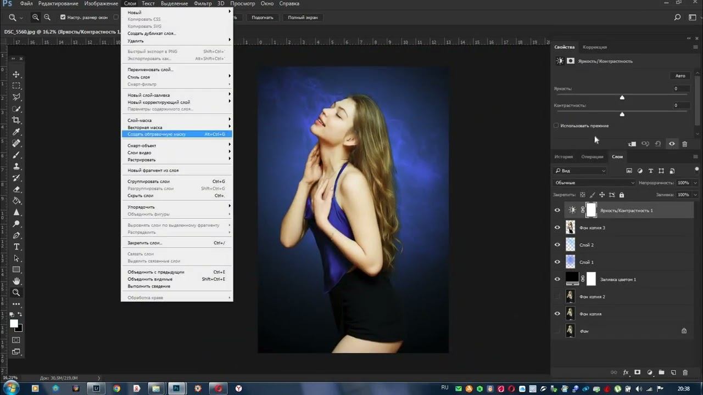Enable the Использовать прежние checkbox
Screen dimensions: 703x395
[x=556, y=126]
